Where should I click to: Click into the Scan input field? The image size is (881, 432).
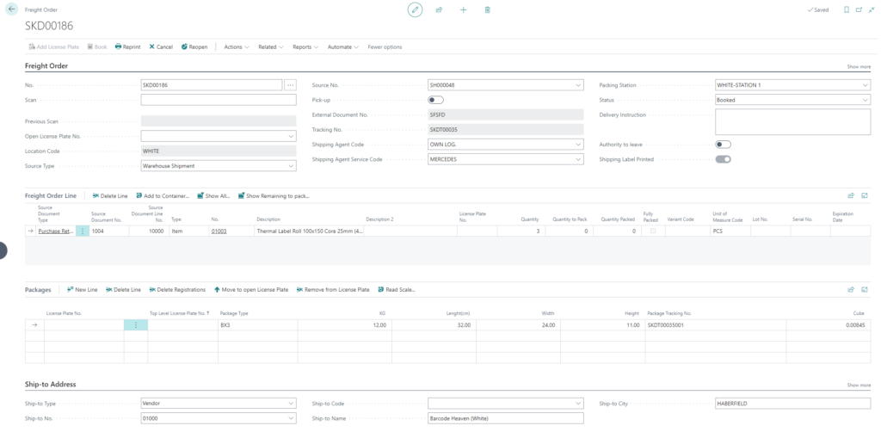218,100
